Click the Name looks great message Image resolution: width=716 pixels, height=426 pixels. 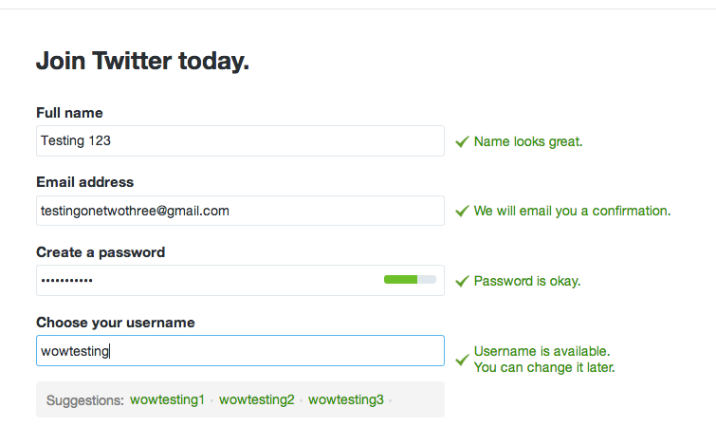tap(528, 141)
